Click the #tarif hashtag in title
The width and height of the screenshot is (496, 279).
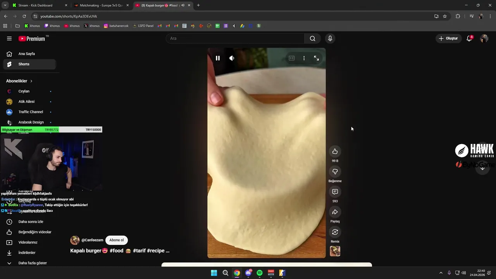(139, 251)
